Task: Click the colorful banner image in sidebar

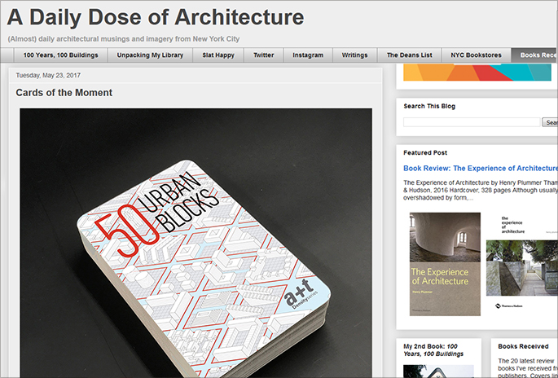Action: click(x=477, y=73)
